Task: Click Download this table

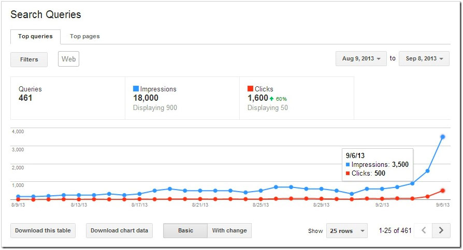Action: tap(43, 230)
